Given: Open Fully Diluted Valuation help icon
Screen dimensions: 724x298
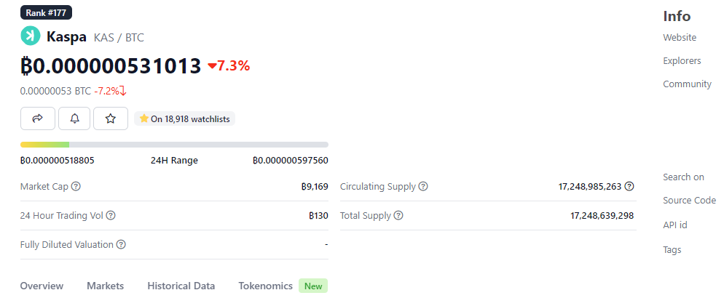Looking at the screenshot, I should pyautogui.click(x=121, y=244).
